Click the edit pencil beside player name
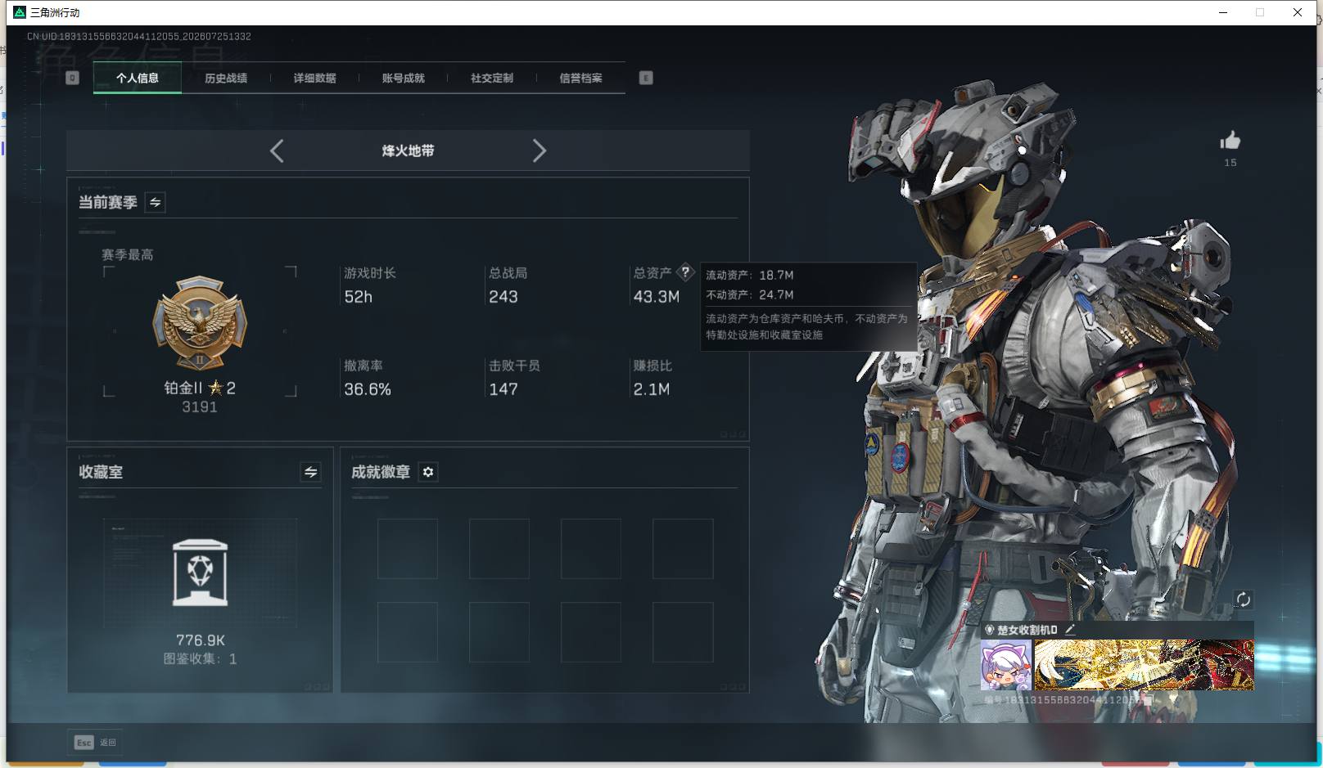Screen dimensions: 1323x768 1069,630
